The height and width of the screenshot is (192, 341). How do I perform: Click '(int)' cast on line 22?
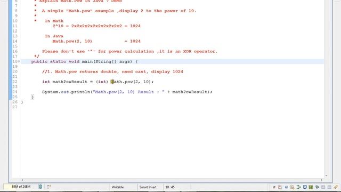tap(102, 82)
